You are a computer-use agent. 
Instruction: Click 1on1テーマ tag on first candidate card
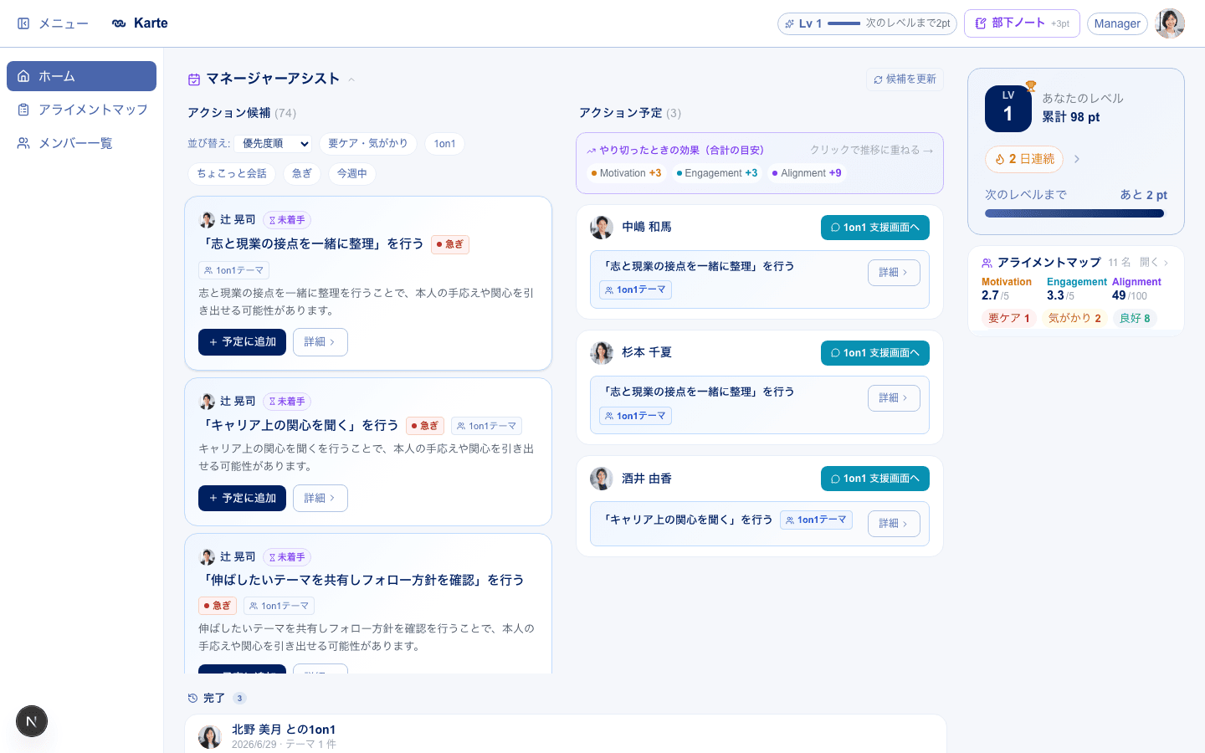tap(233, 270)
